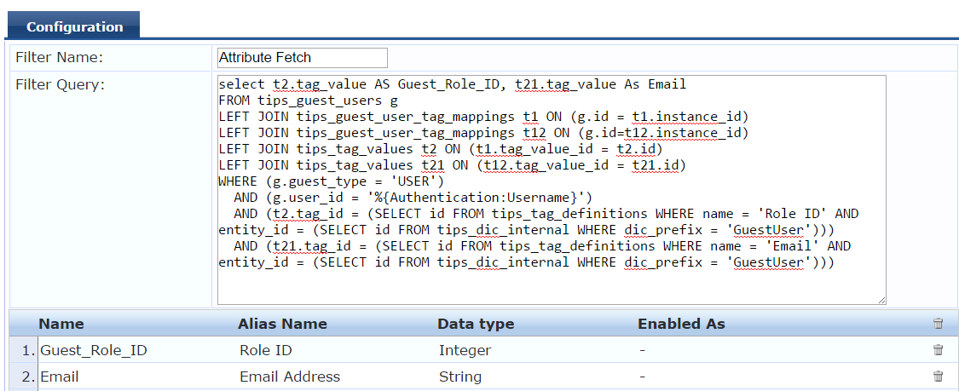Delete the Email attribute row
Screen dimensions: 959x391
point(938,377)
